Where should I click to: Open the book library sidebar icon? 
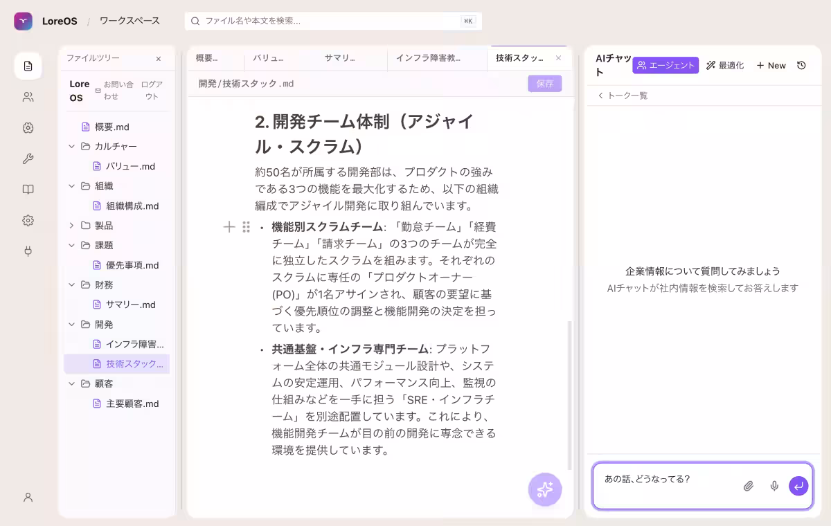(28, 190)
